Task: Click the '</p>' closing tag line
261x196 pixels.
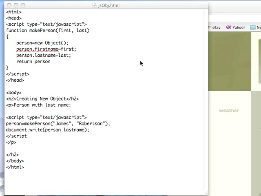Action: point(11,143)
